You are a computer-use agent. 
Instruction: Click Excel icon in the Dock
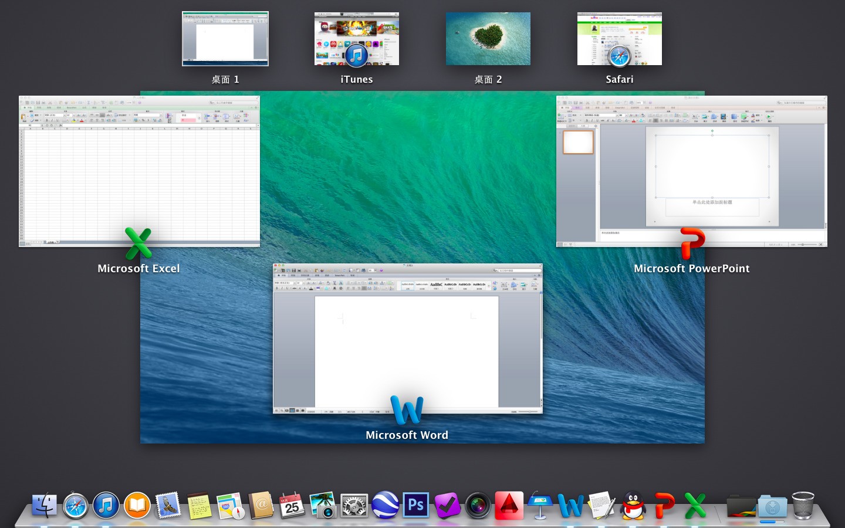coord(695,505)
